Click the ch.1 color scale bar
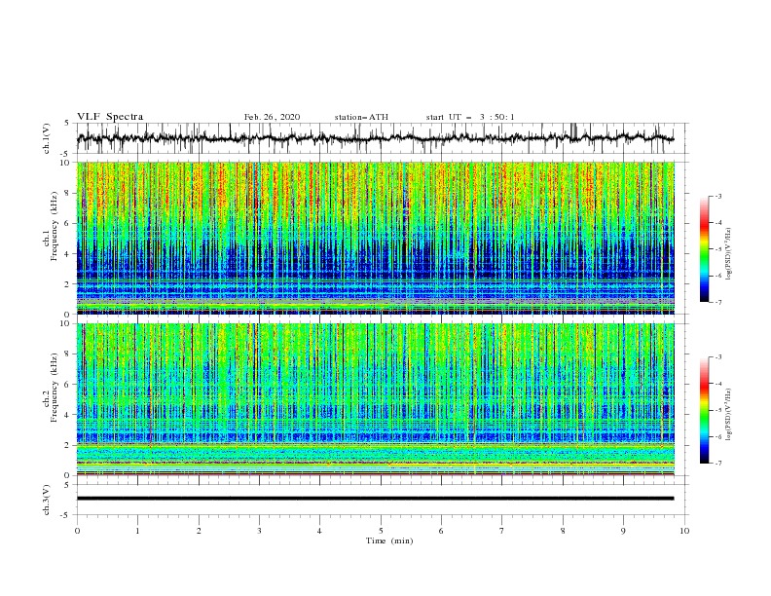 (x=704, y=249)
